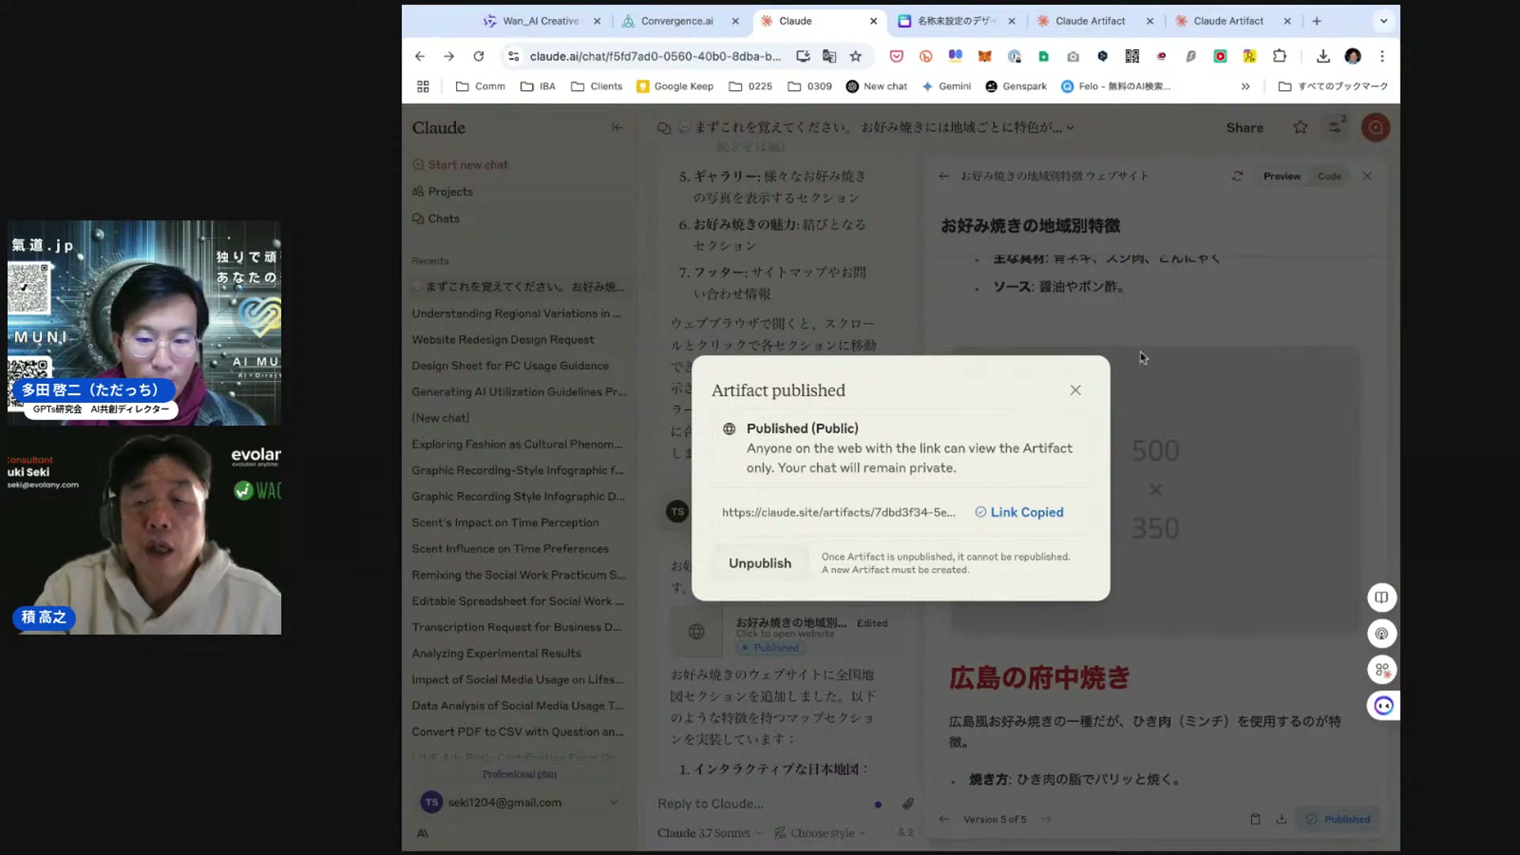Expand hidden bookmarks chevron

tap(1245, 86)
